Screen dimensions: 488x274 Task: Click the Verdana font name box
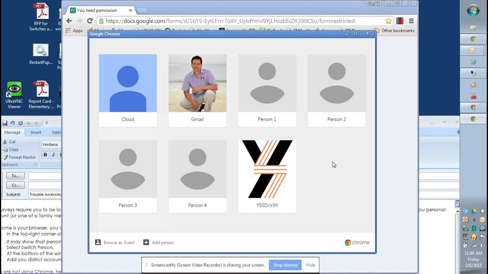[51, 145]
